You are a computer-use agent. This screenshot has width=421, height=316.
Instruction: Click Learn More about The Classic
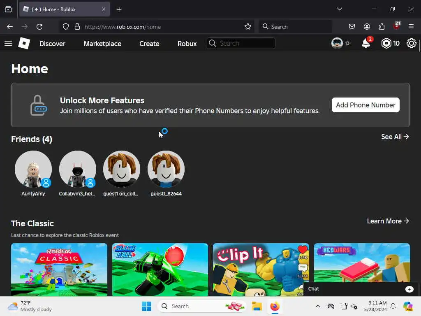pyautogui.click(x=388, y=221)
